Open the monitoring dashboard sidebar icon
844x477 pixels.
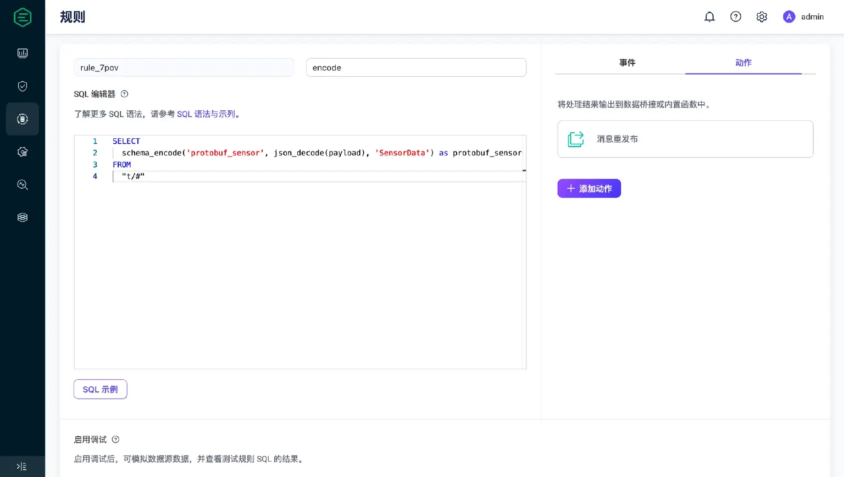23,53
